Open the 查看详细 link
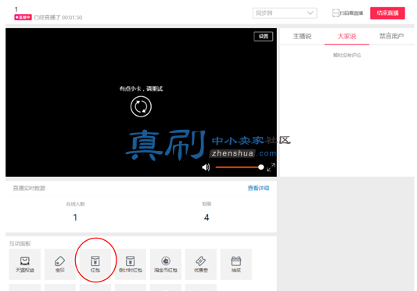 click(x=258, y=189)
